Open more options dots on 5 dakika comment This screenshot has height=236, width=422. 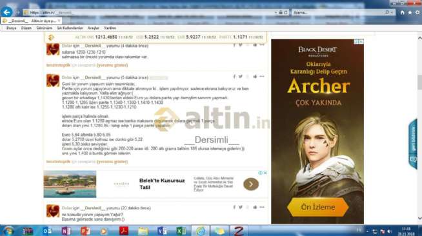click(x=262, y=77)
